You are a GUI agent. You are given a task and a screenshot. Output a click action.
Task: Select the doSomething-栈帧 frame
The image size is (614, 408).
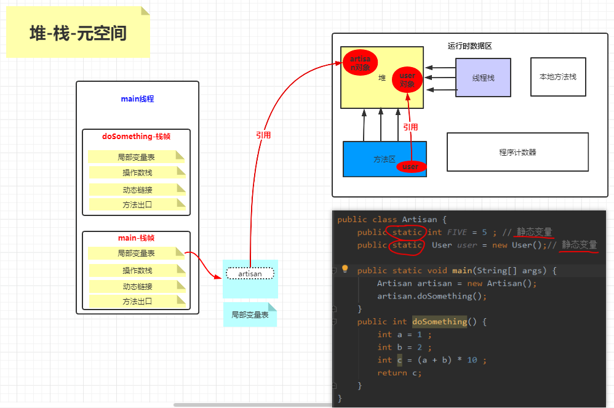coord(137,136)
